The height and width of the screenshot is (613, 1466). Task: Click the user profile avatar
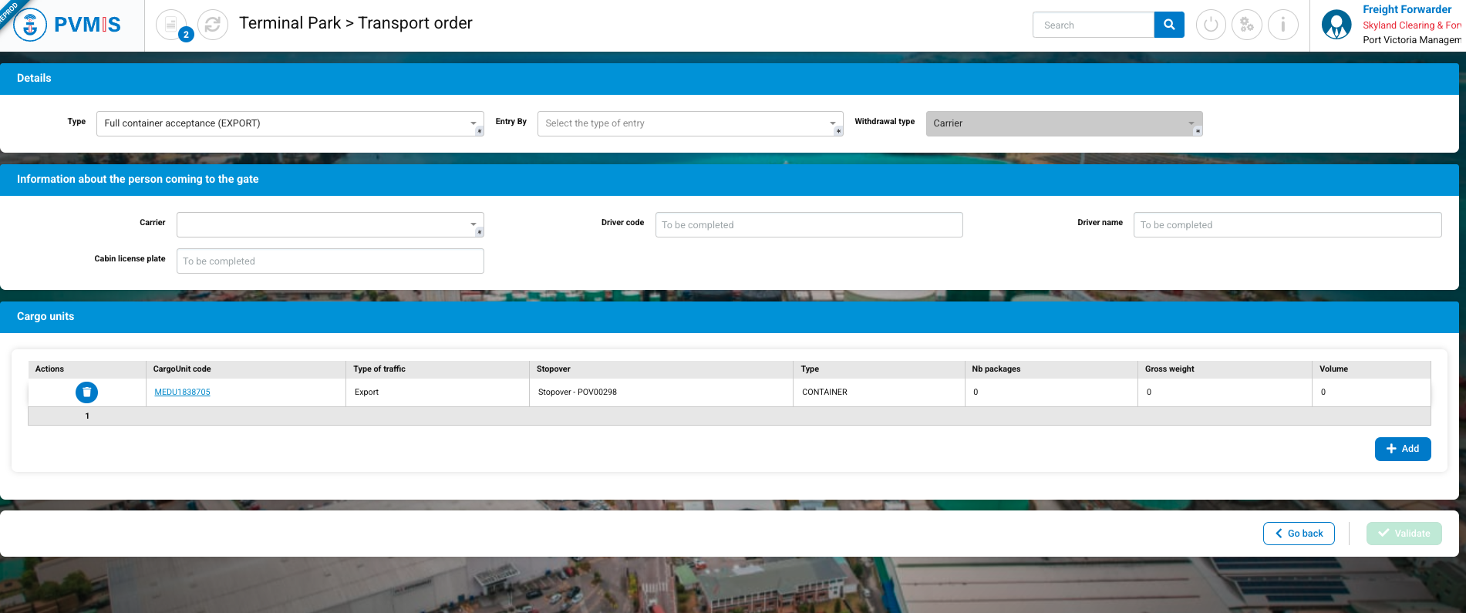(1336, 25)
